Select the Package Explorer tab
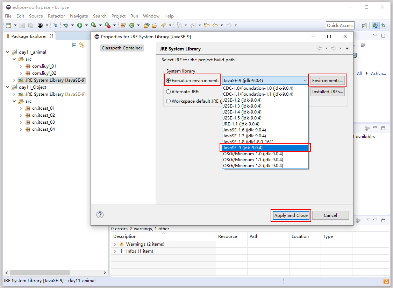 pyautogui.click(x=29, y=36)
